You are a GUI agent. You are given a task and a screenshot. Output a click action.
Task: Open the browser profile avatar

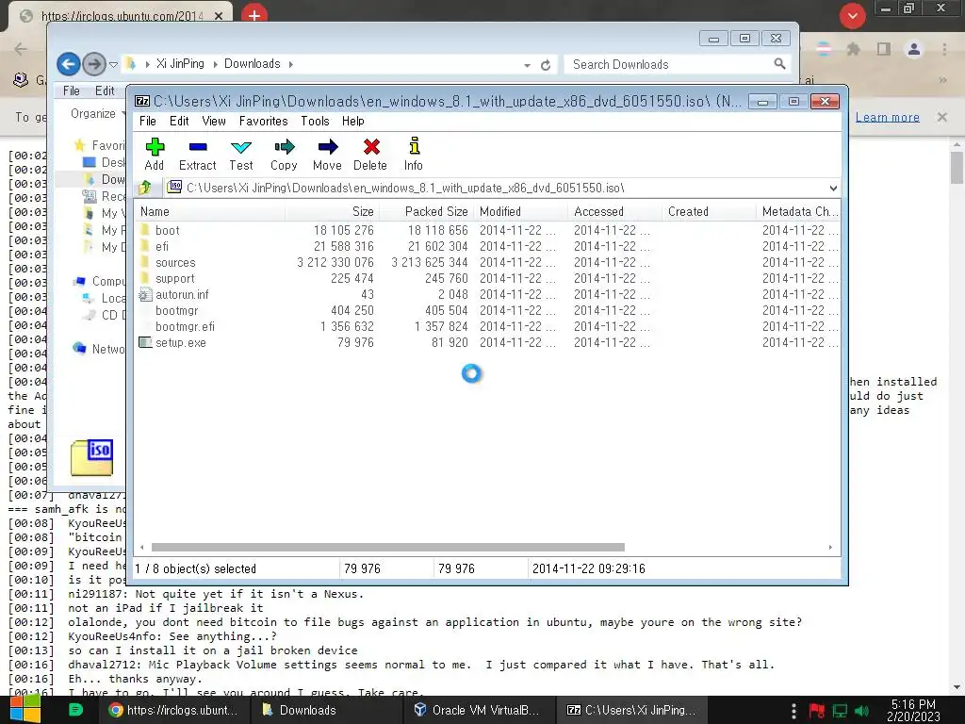pyautogui.click(x=914, y=49)
